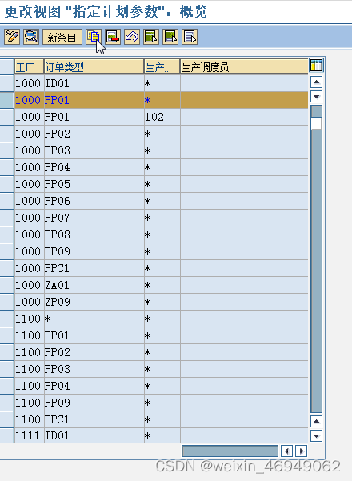Select row marker for 1000 ZA01
The image size is (352, 481).
point(6,285)
